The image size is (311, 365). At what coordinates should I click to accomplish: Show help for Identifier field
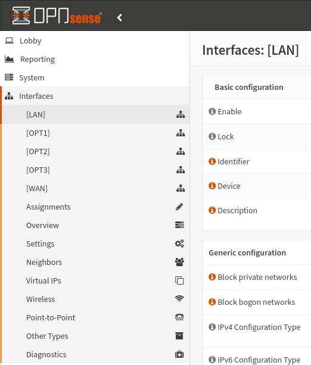212,161
